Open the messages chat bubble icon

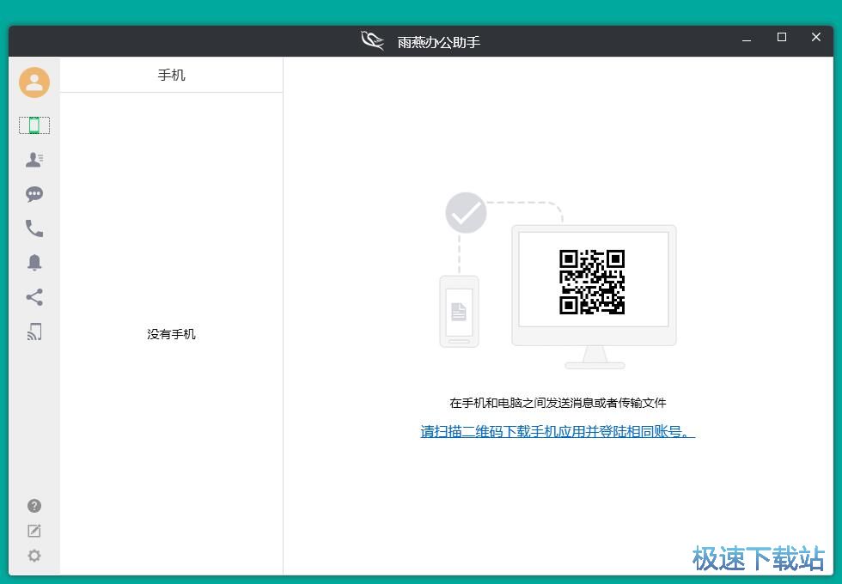[x=34, y=194]
